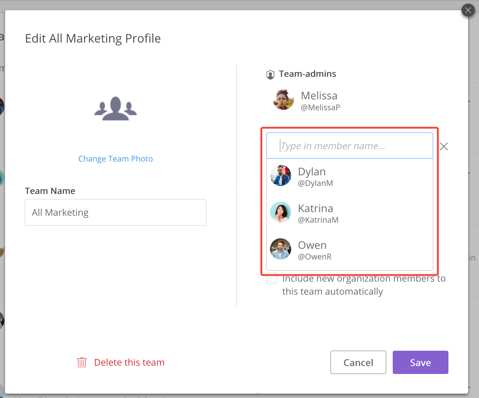Edit the Team Name field
479x398 pixels.
click(x=116, y=212)
